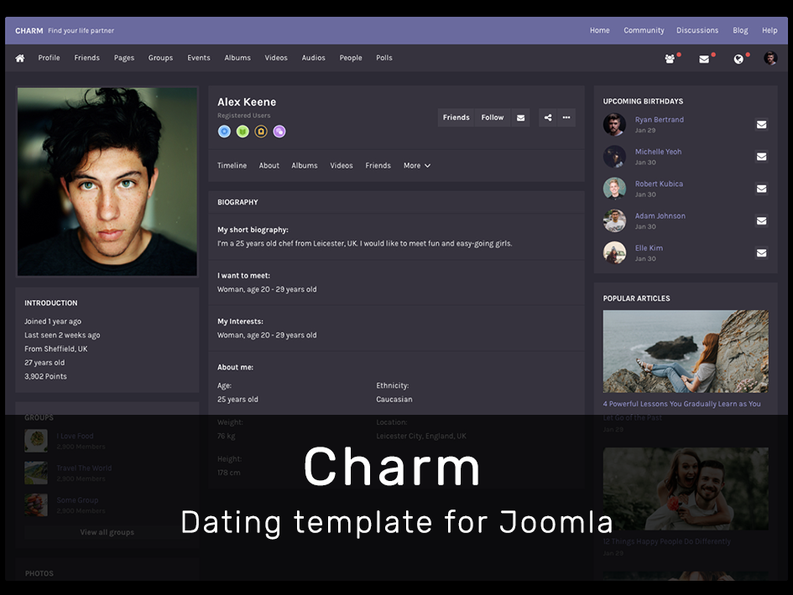
Task: Open your profile avatar menu
Action: click(770, 58)
